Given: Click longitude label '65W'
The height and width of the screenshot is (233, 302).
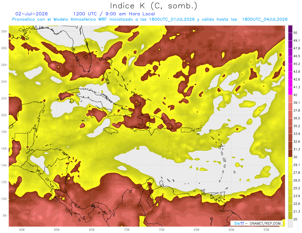Looking at the screenshot, I should [197, 230].
